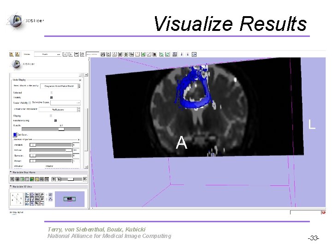Collapse the Material Properties frame
This screenshot has width=332, height=249.
78,140
